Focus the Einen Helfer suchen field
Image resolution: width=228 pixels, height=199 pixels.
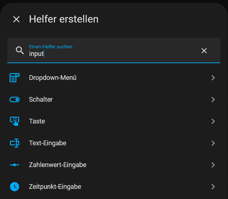[x=114, y=50]
